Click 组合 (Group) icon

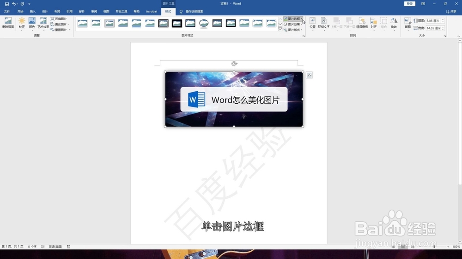click(x=383, y=23)
